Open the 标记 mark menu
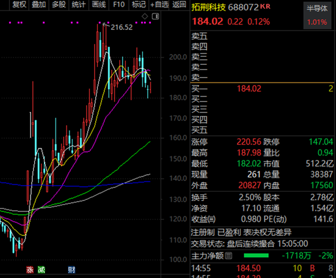 coord(139,4)
